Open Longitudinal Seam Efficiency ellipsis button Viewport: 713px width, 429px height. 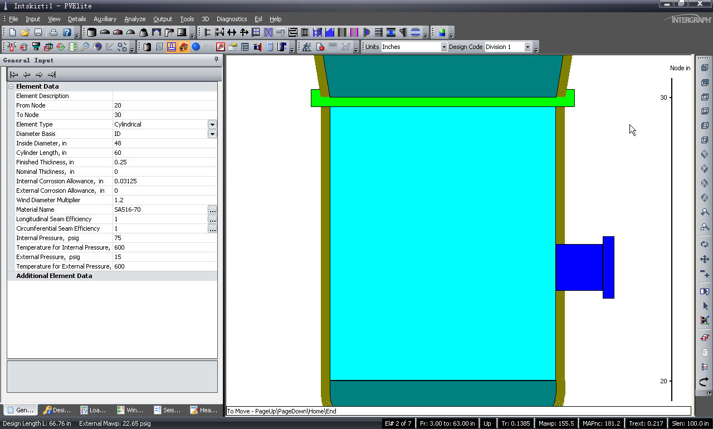tap(212, 220)
